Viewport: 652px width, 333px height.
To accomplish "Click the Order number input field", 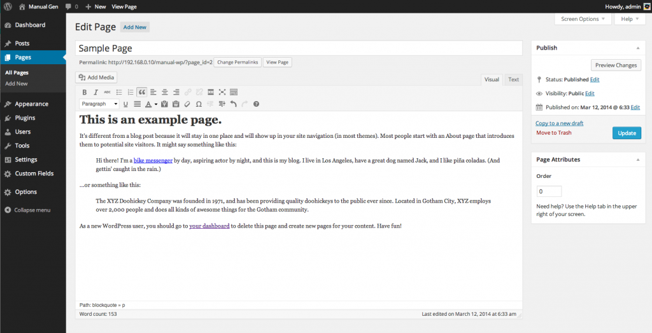I will [x=549, y=191].
